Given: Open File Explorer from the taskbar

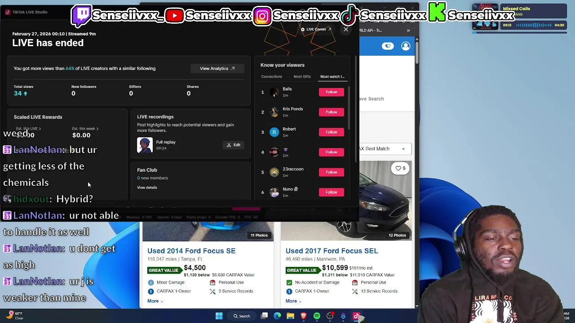Looking at the screenshot, I should pyautogui.click(x=291, y=316).
